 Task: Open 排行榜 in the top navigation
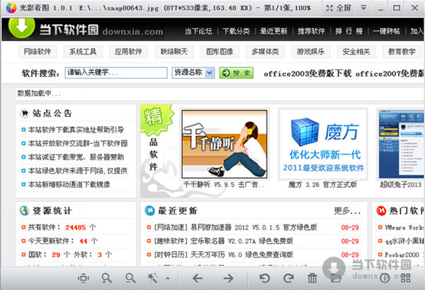click(x=349, y=31)
